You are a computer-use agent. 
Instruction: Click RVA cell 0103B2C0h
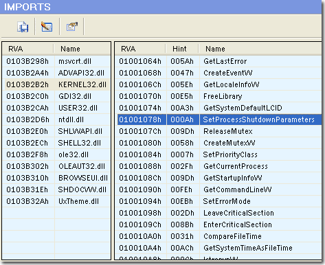pos(27,96)
